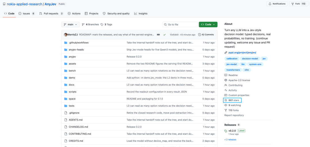The height and width of the screenshot is (147, 310).
Task: Open the Contributing guidelines link
Action: coord(233,85)
